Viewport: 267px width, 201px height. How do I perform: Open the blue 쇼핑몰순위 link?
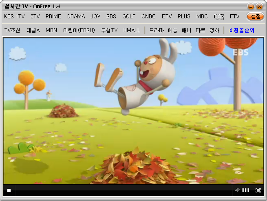pos(241,30)
